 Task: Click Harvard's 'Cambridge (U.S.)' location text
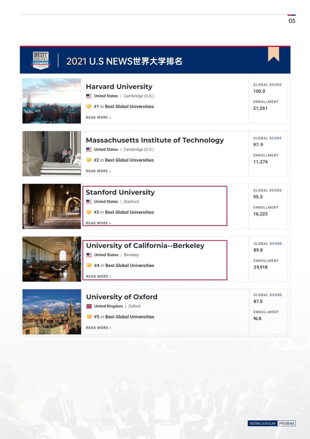(139, 96)
